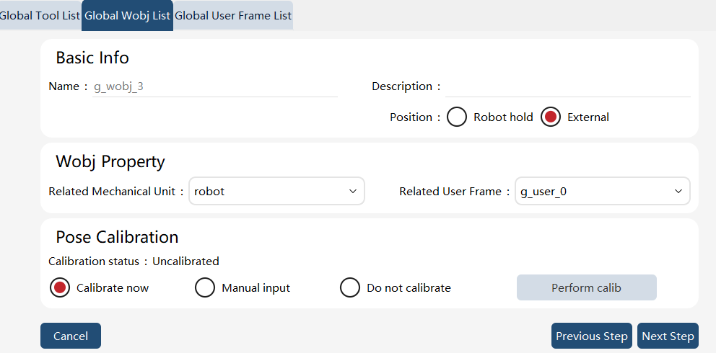This screenshot has width=716, height=353.
Task: Open Related Mechanical Unit dropdown
Action: [x=276, y=192]
